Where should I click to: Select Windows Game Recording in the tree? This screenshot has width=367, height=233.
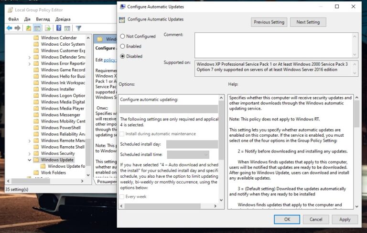(63, 70)
